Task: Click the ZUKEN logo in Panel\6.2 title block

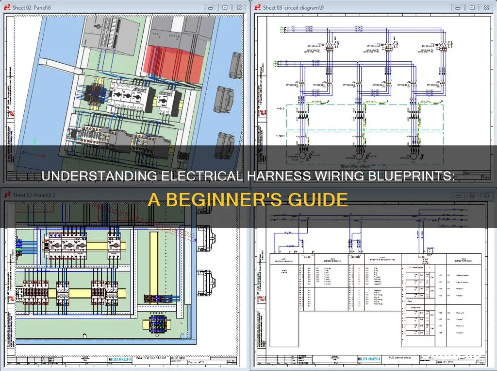Action: 119,359
